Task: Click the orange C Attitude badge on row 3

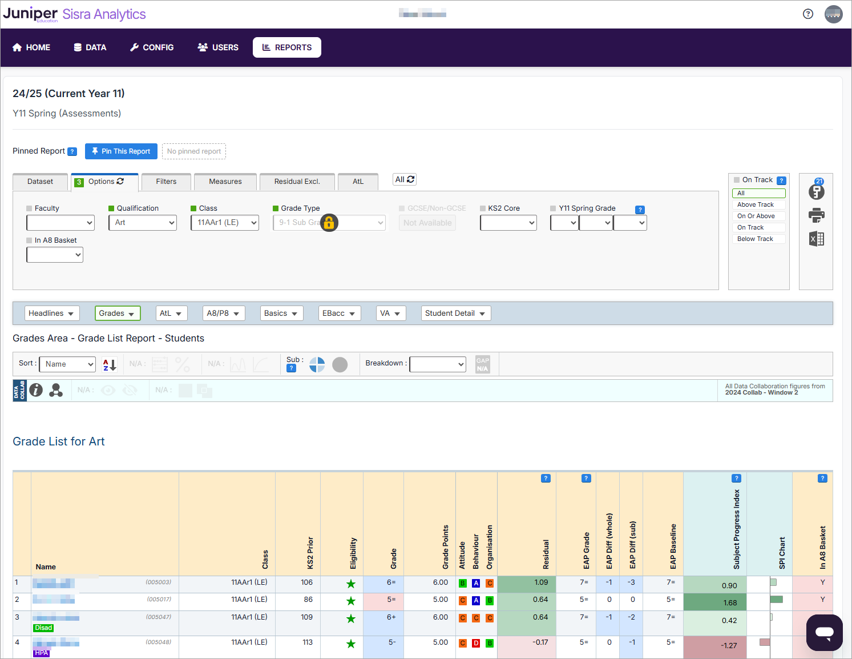Action: point(462,618)
